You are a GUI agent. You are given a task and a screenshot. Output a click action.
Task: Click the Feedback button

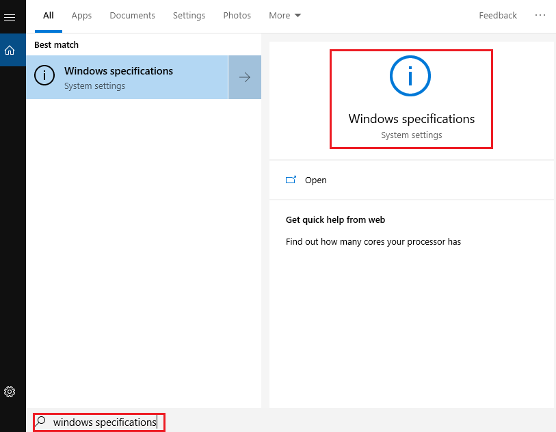[x=497, y=16]
